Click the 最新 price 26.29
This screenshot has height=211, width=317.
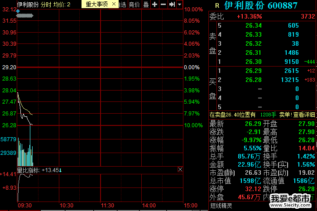[253, 124]
